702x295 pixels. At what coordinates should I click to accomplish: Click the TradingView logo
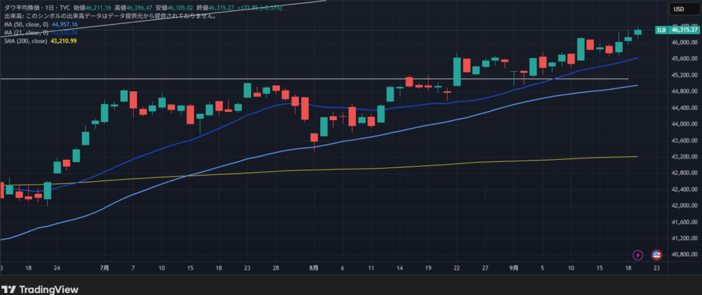pyautogui.click(x=40, y=289)
